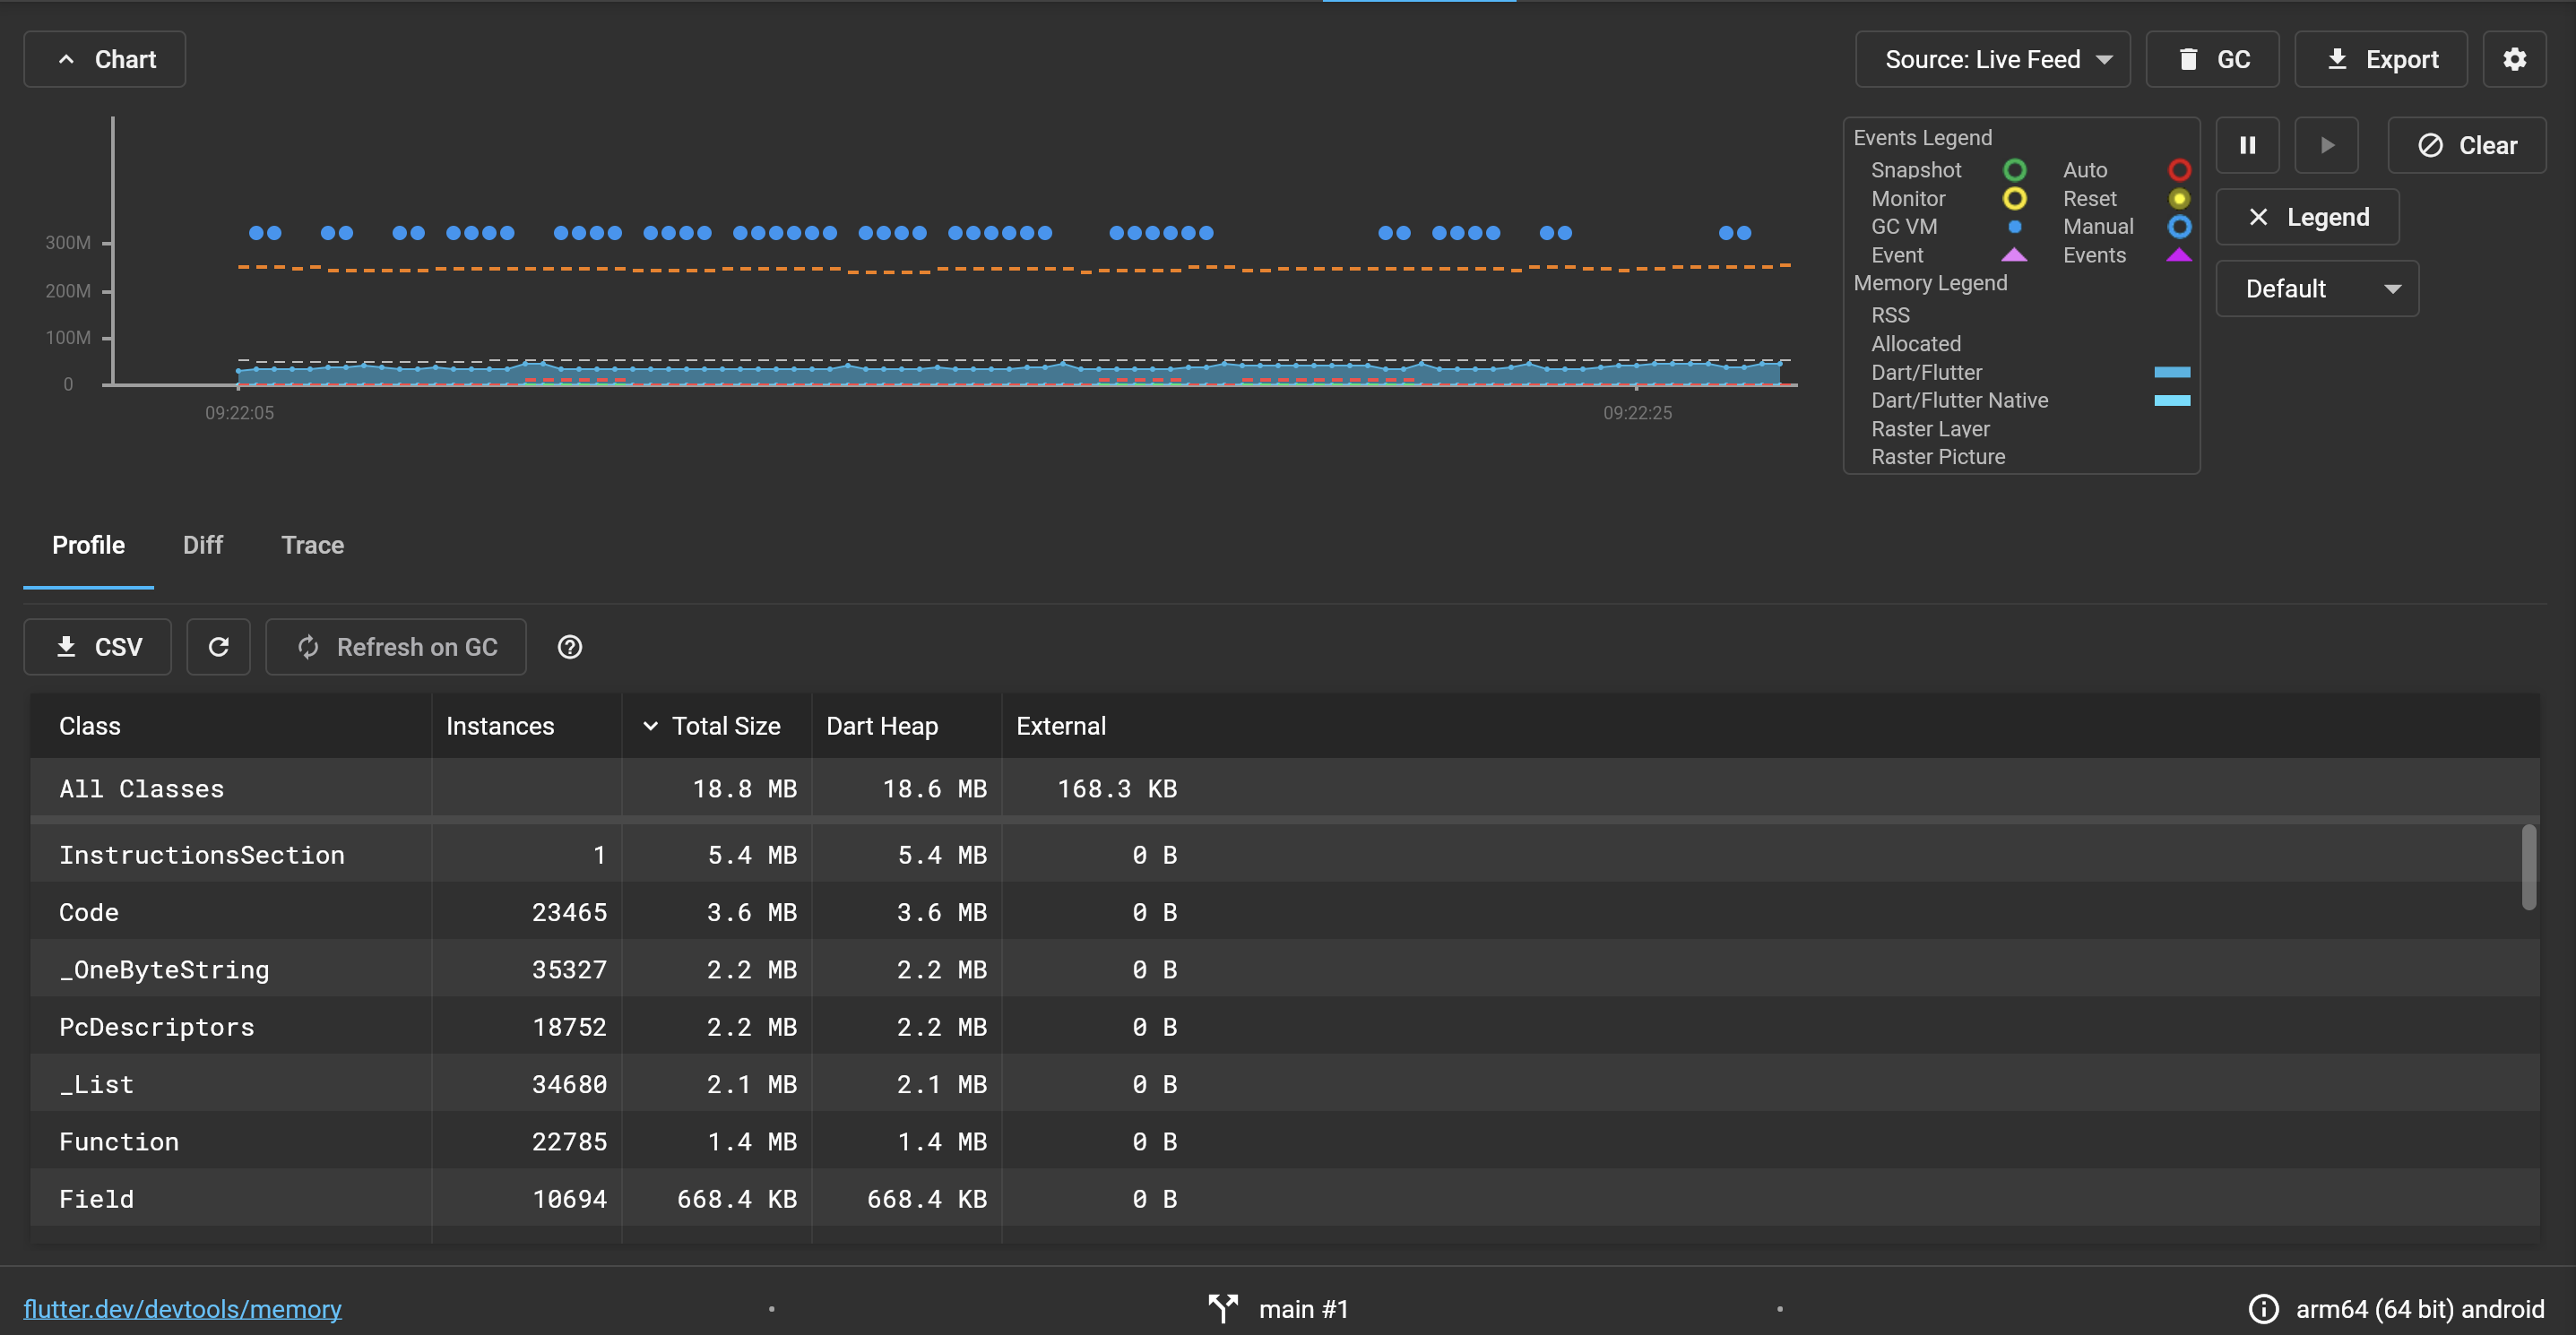Toggle Refresh on GC

coord(396,648)
